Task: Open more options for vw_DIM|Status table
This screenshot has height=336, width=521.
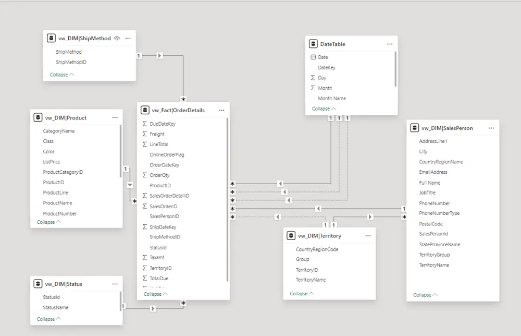Action: tap(115, 284)
